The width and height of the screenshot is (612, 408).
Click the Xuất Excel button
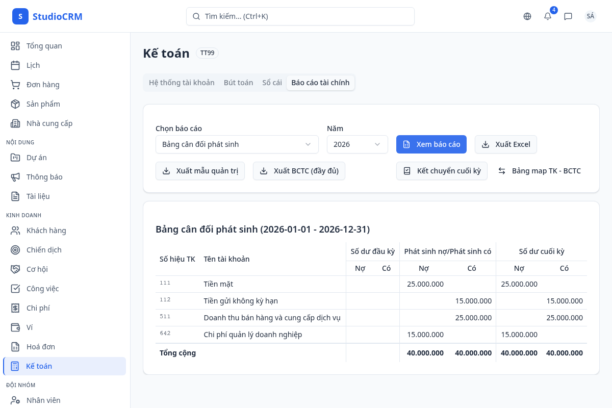[x=505, y=144]
